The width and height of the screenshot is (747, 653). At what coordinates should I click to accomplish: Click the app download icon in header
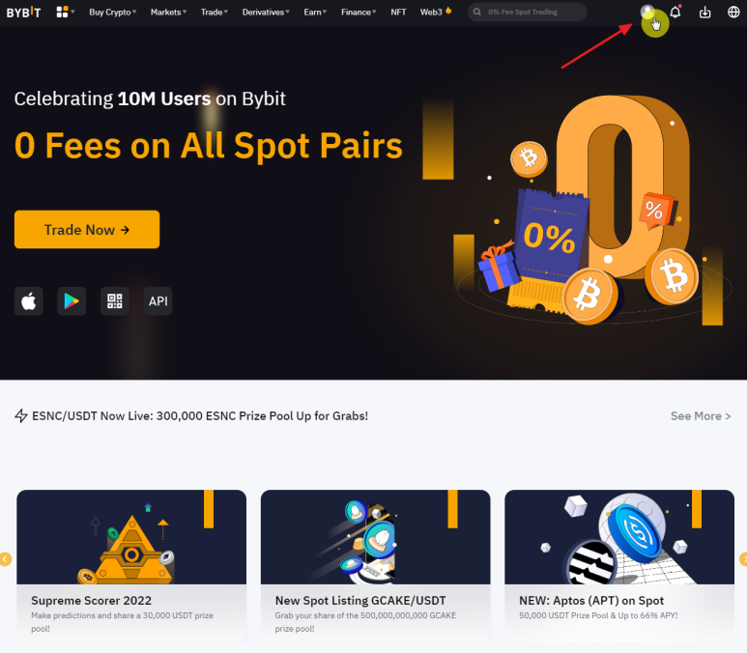point(704,13)
